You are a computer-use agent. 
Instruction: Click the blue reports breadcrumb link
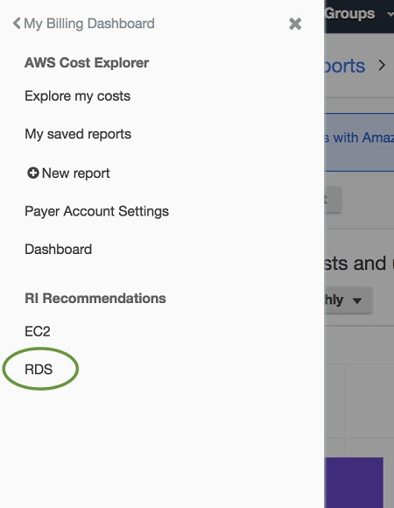coord(345,67)
